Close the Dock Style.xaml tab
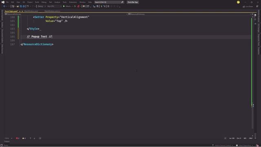 click(22, 11)
